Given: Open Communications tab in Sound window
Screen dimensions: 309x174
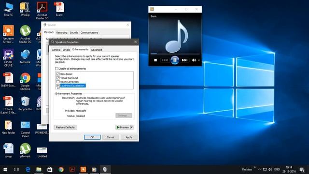Looking at the screenshot, I should click(89, 32).
